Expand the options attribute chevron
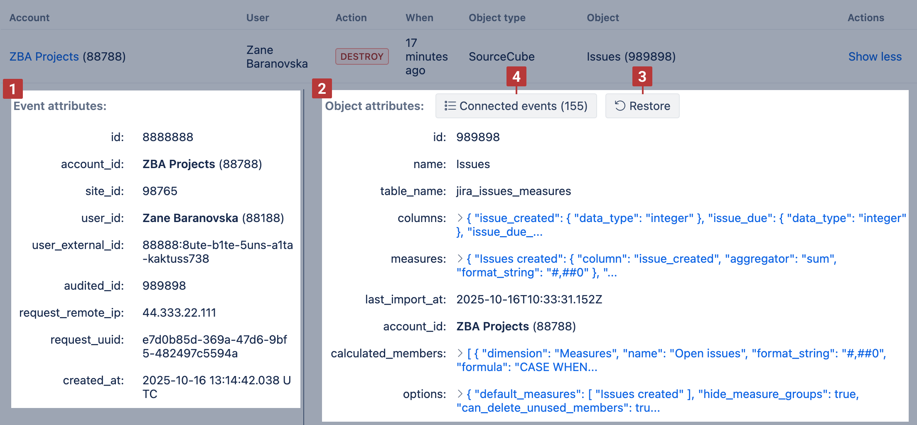 (460, 394)
